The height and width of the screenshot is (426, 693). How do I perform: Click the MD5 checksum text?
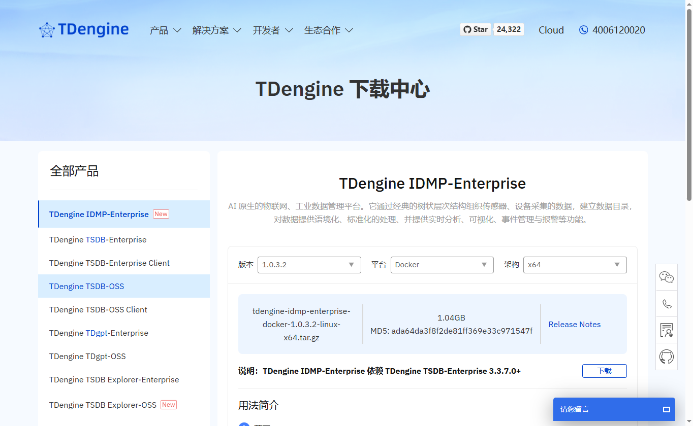(451, 331)
